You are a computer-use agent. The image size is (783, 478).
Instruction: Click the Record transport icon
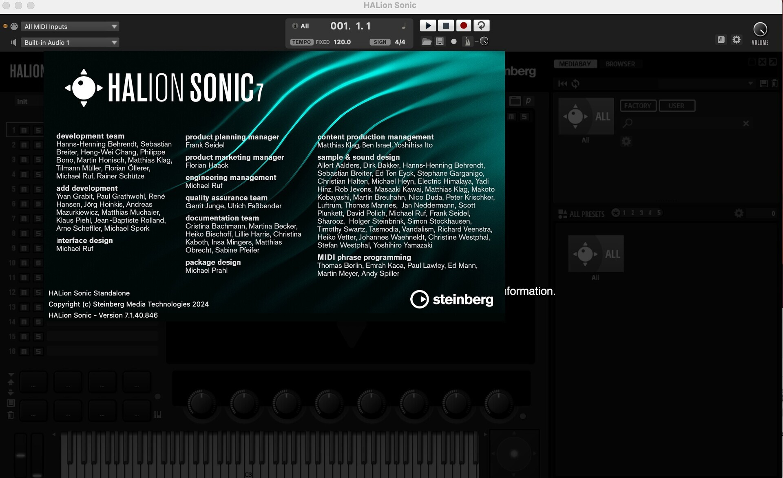click(x=463, y=25)
